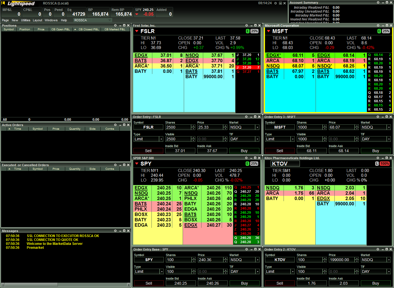This screenshot has height=288, width=394.
Task: Click Visible stepper in SPY order entry
Action: pos(194,271)
